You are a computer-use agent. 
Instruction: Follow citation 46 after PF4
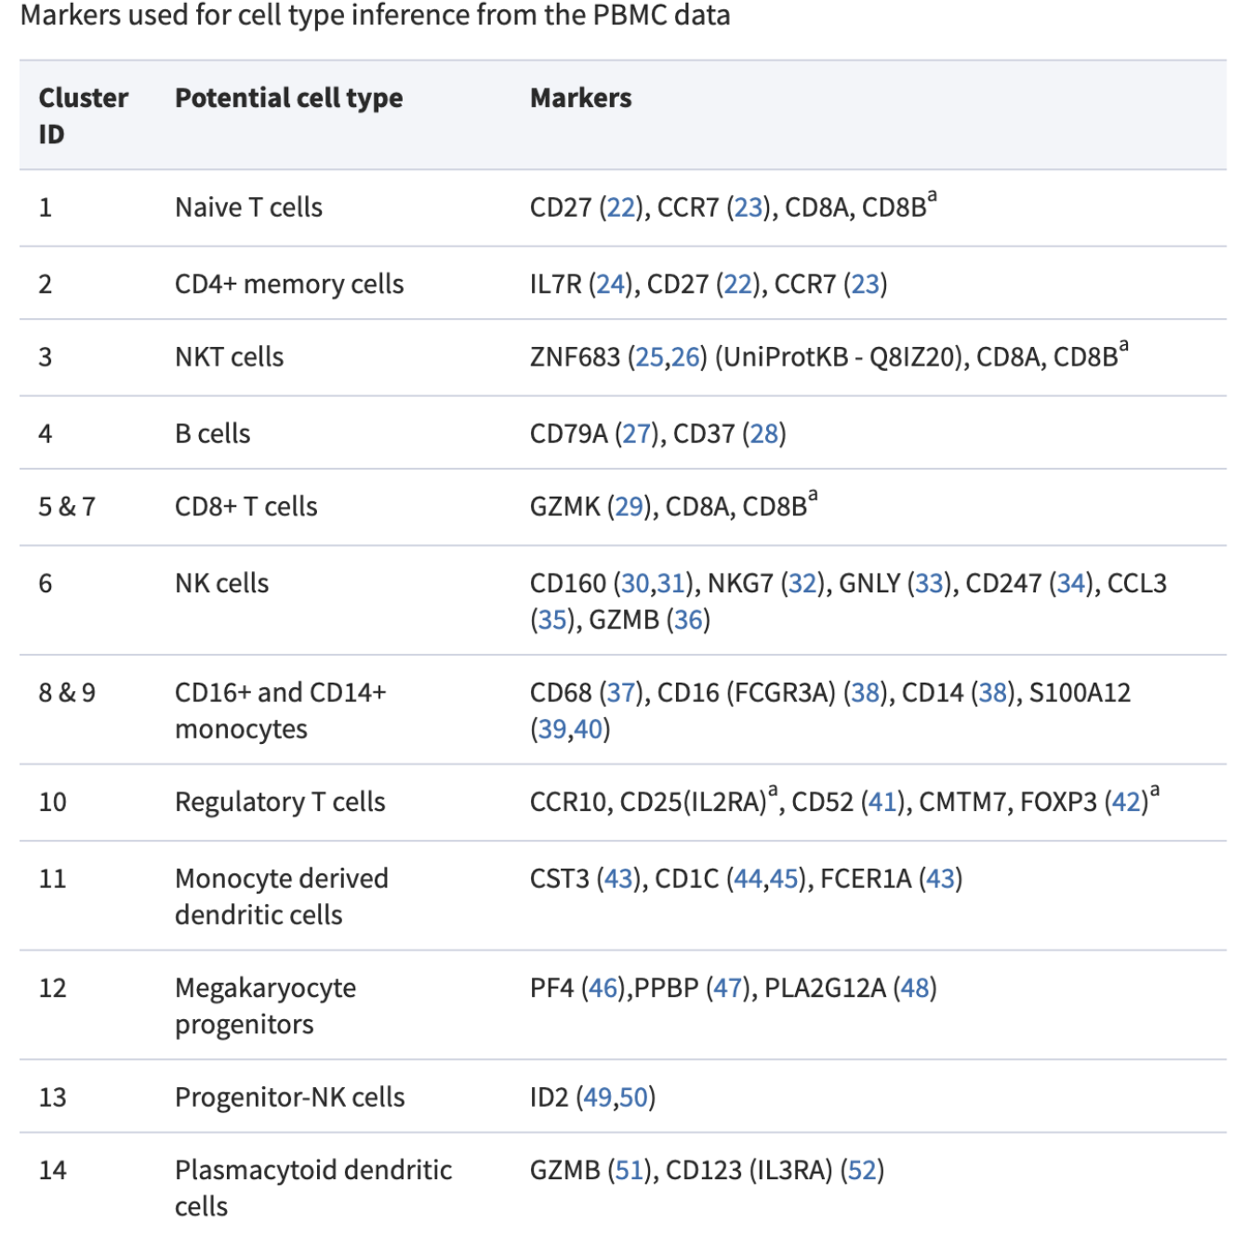coord(603,989)
